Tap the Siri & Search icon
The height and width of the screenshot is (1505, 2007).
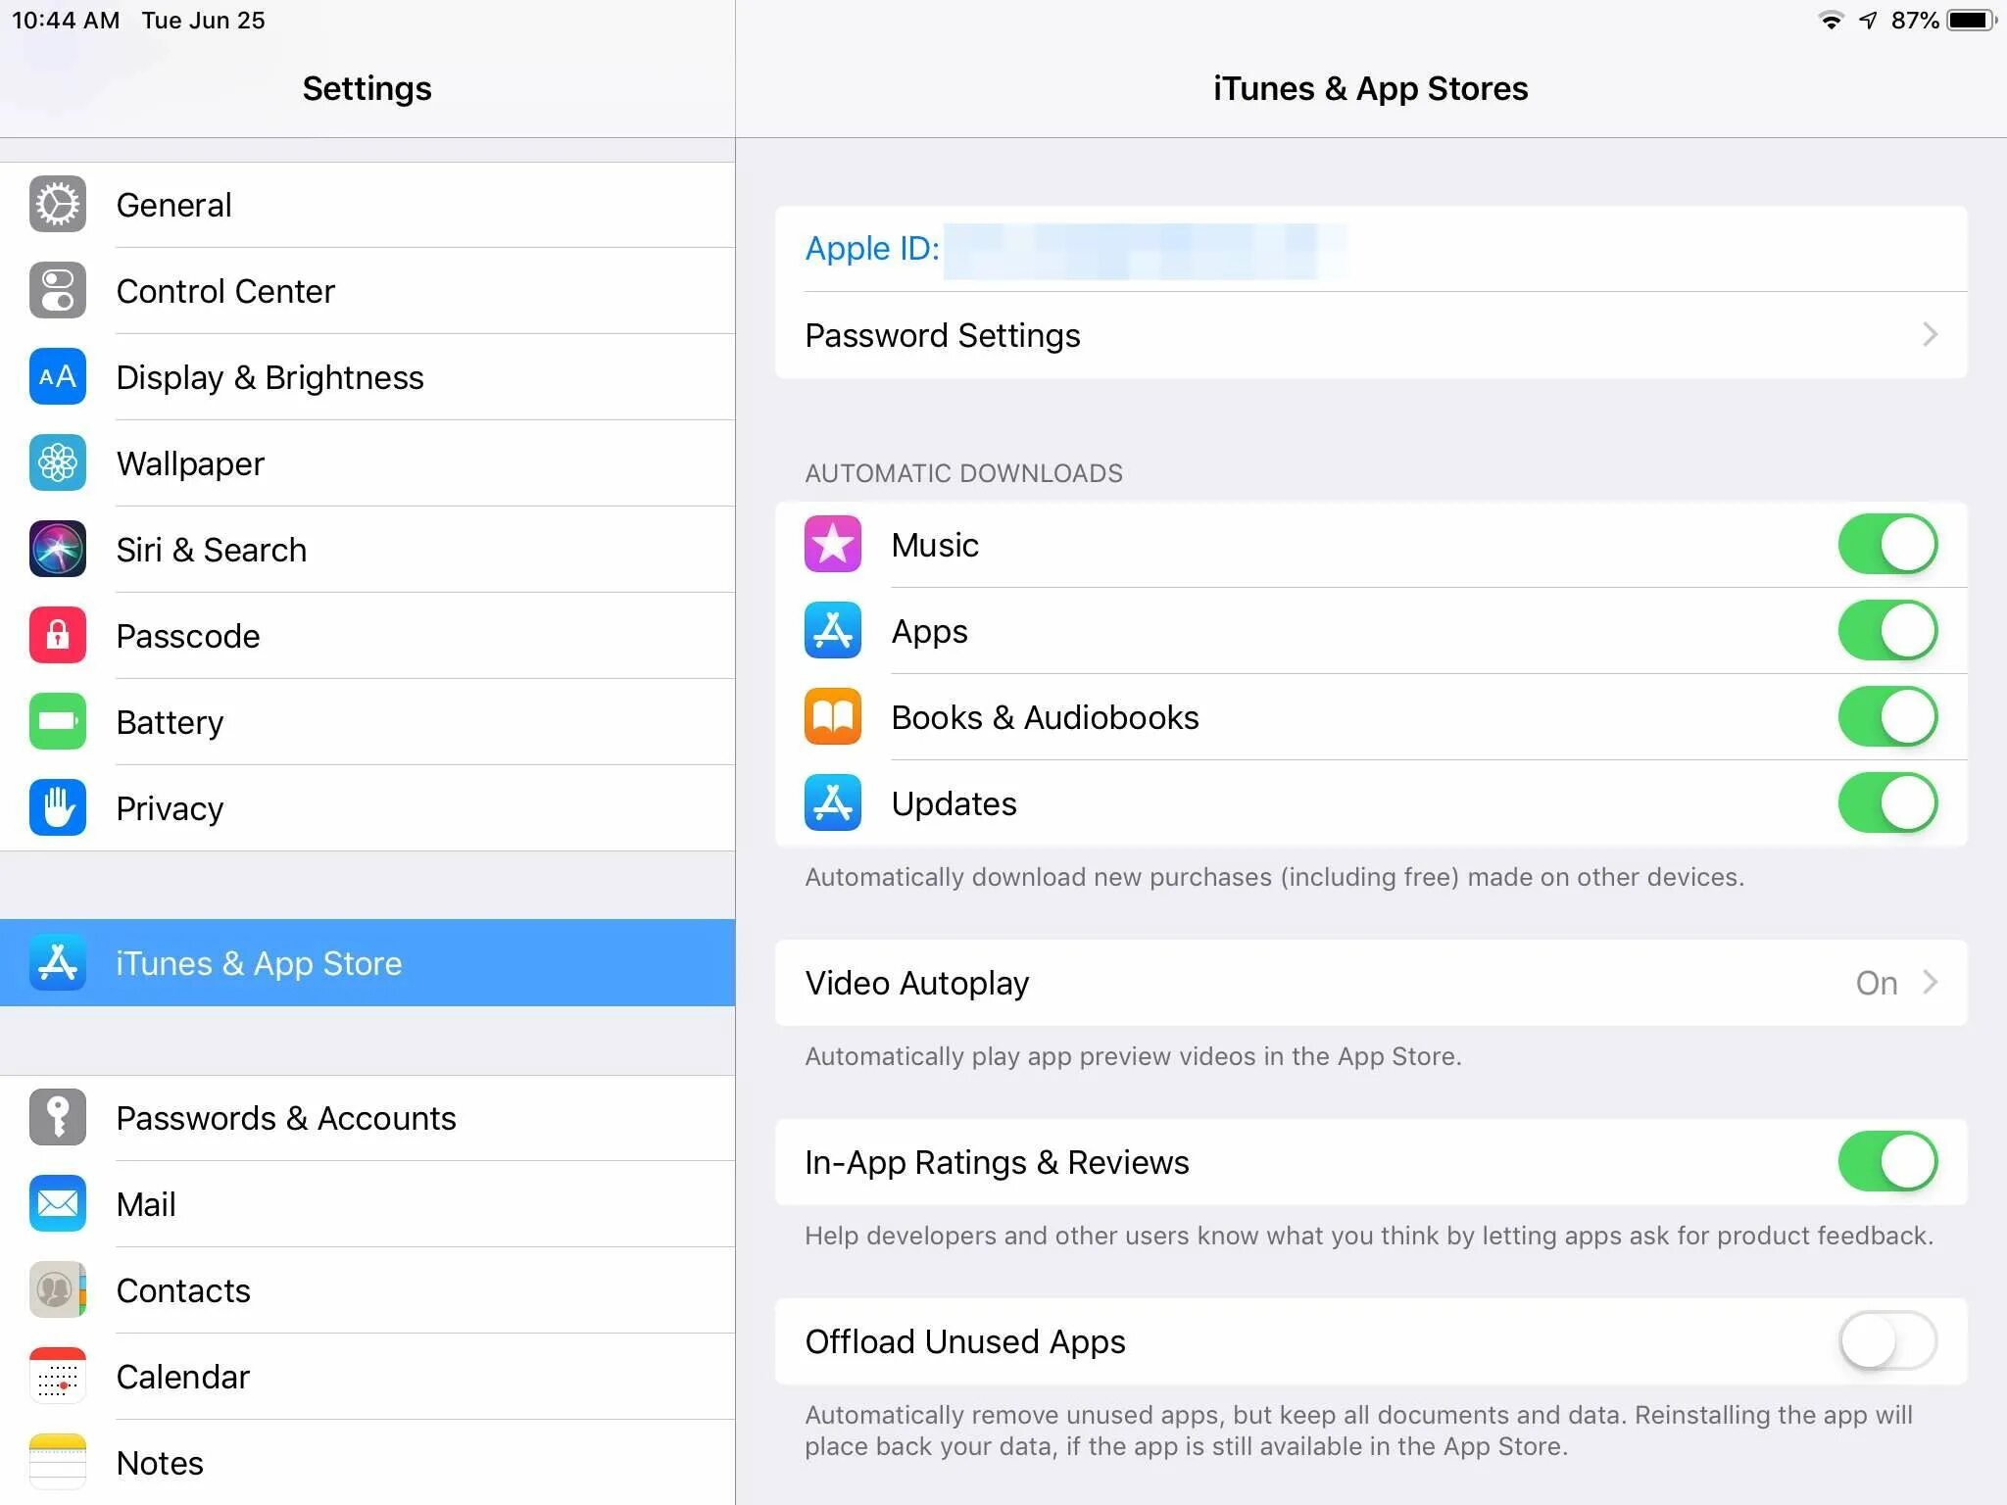pyautogui.click(x=58, y=550)
